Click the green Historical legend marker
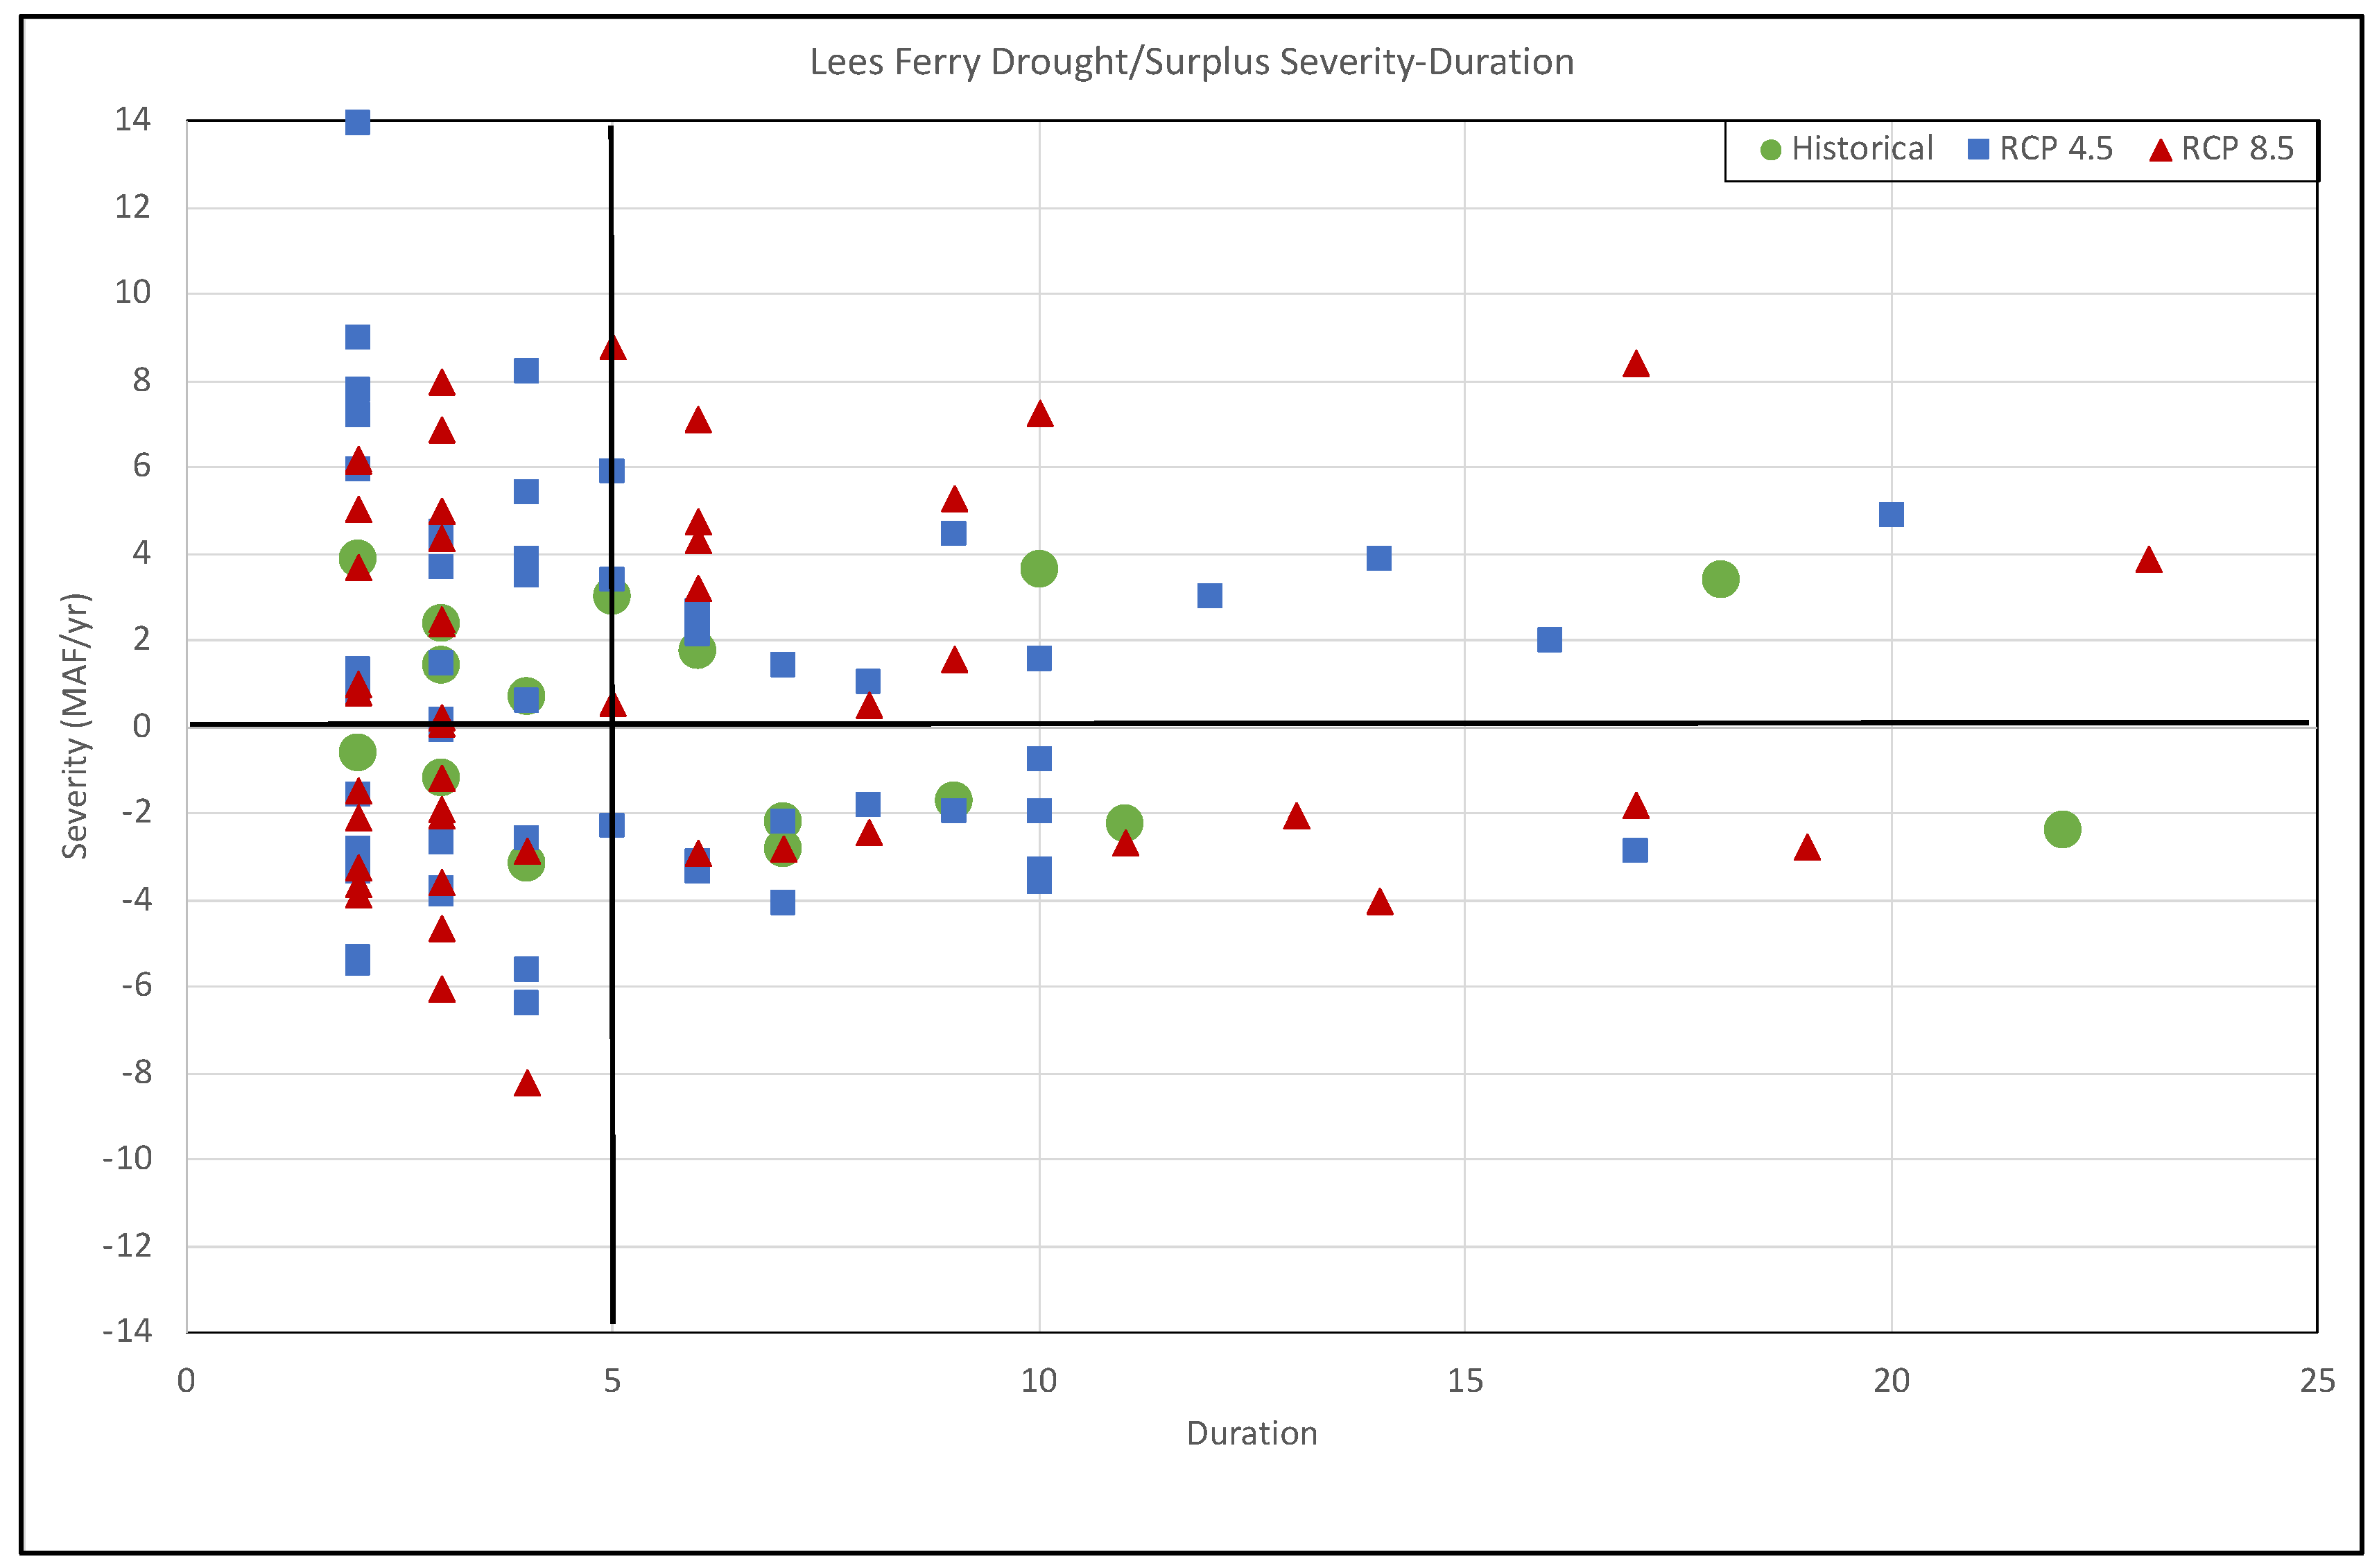 click(1770, 150)
